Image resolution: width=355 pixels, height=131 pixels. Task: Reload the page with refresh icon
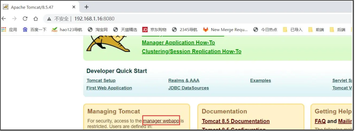25,19
